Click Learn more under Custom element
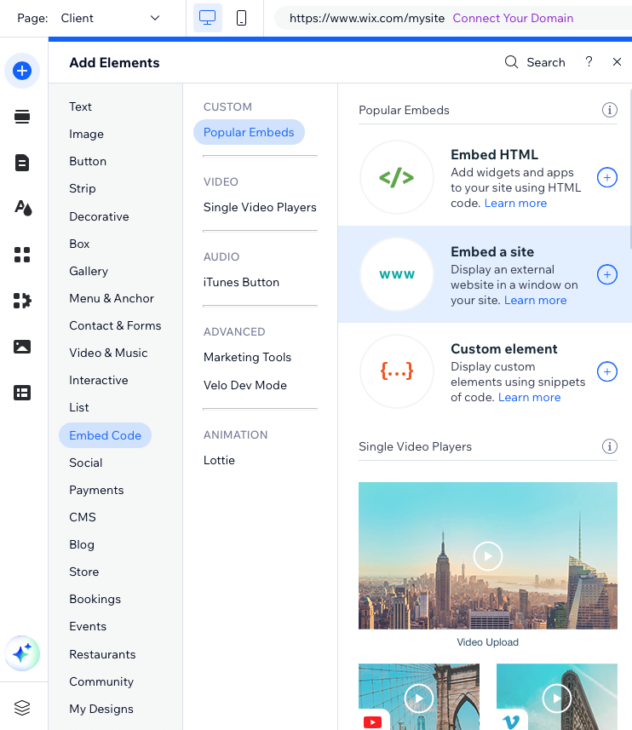The image size is (632, 730). [529, 397]
